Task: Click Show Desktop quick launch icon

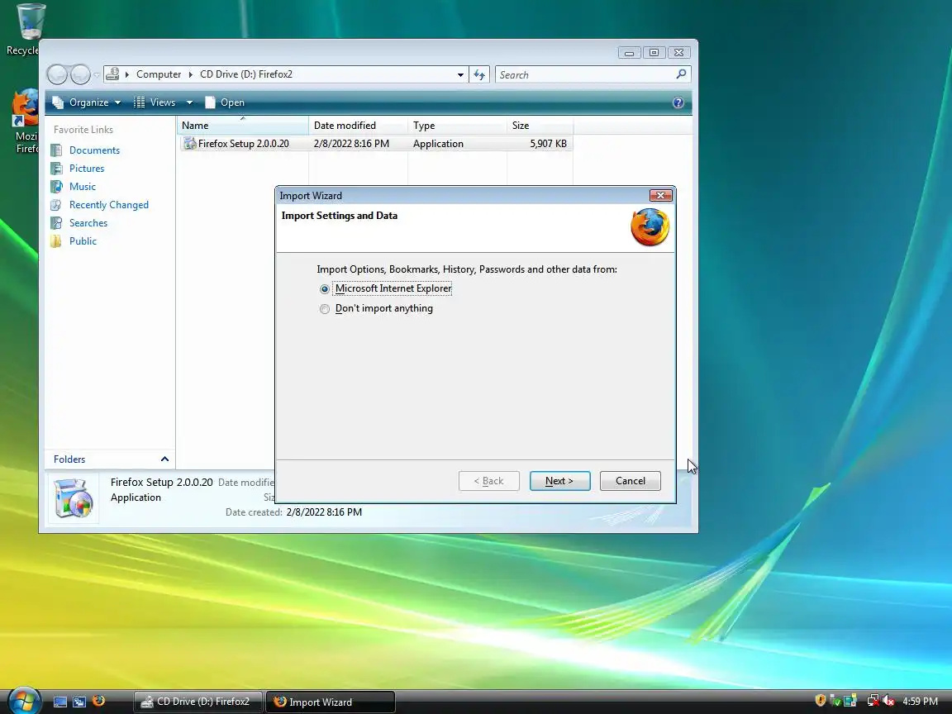Action: tap(60, 702)
